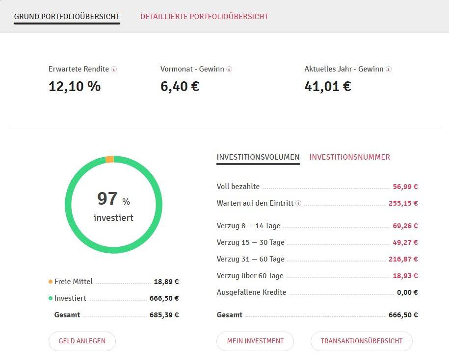
Task: Click orange segment of the donut chart
Action: [x=110, y=159]
